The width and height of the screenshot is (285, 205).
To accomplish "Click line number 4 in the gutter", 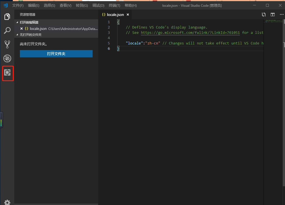I will 109,38.
